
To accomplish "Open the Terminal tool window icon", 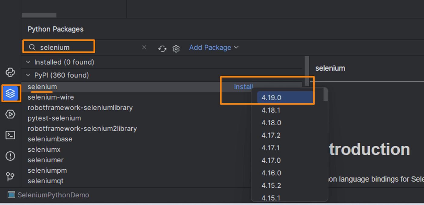I will (10, 135).
